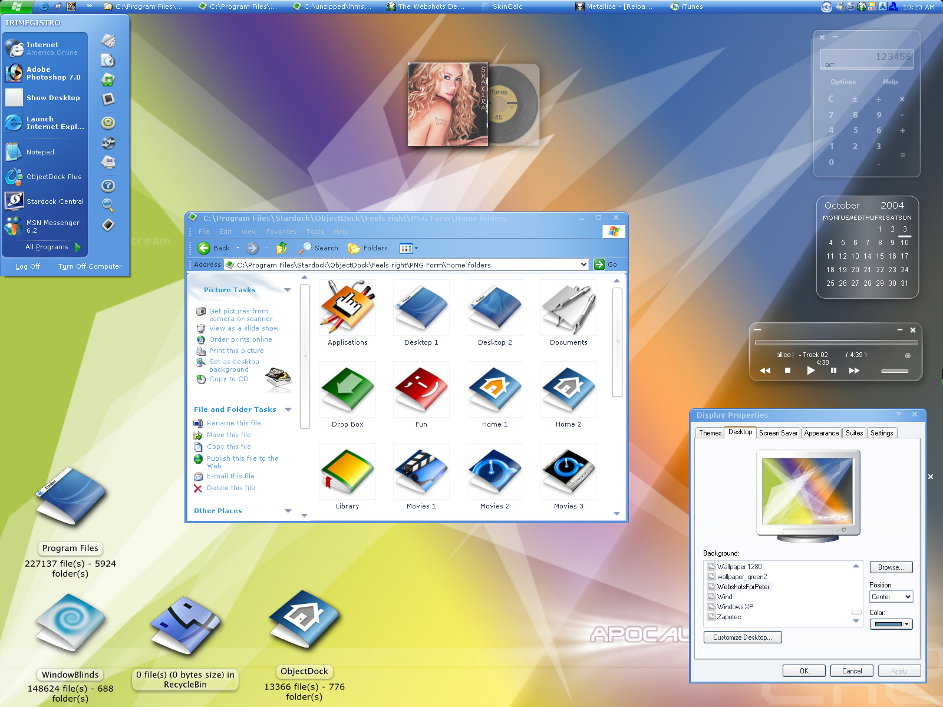The height and width of the screenshot is (707, 943).
Task: Click the Set as desktop background link
Action: (x=234, y=366)
